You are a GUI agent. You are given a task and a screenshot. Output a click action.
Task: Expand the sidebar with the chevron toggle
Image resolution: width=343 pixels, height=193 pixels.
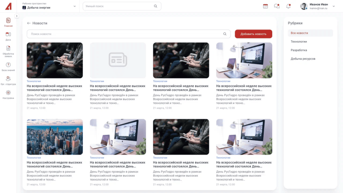pos(17,16)
